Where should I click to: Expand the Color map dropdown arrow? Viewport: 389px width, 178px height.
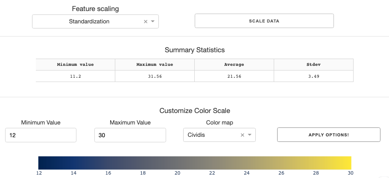[x=250, y=135]
